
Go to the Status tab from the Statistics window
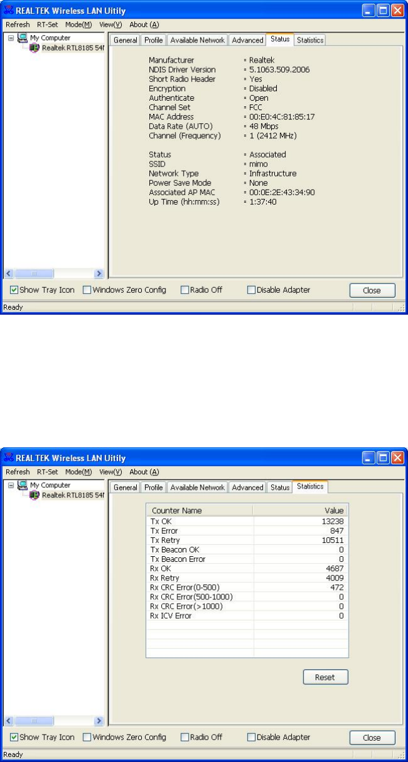280,487
